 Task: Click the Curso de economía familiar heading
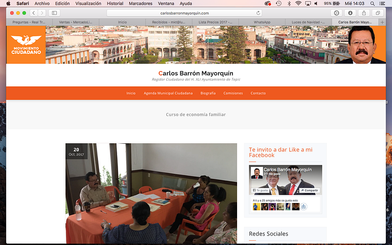[196, 115]
